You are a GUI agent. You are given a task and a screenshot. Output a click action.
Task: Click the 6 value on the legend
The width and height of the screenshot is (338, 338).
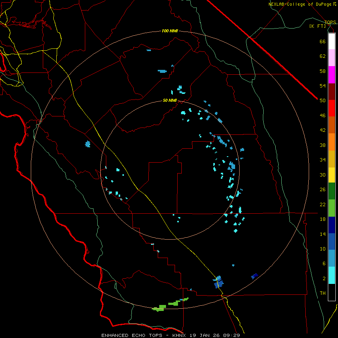324,264
